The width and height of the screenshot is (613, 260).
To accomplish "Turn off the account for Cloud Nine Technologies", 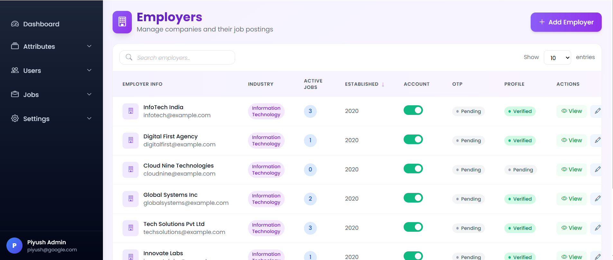I will click(413, 169).
